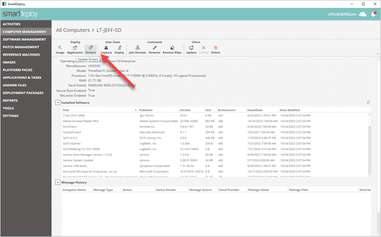This screenshot has height=237, width=381.
Task: Choose the Join Domain command
Action: pos(138,50)
